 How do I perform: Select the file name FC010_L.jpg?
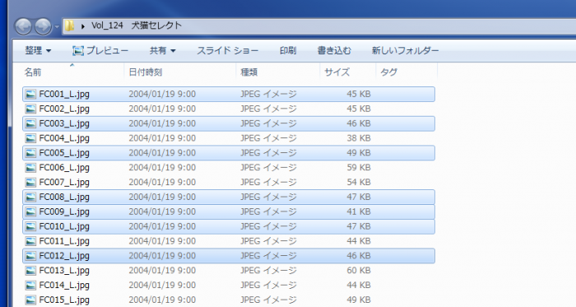click(x=64, y=226)
